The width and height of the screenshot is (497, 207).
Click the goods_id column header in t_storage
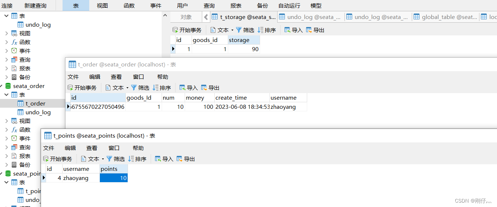click(x=210, y=40)
